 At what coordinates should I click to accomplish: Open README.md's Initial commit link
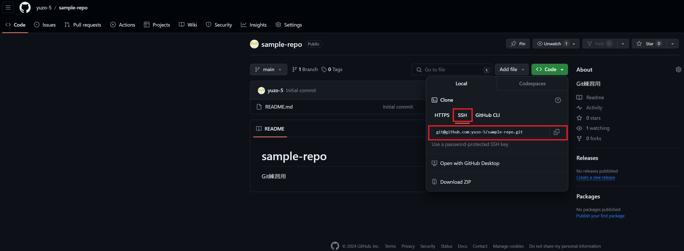(398, 107)
